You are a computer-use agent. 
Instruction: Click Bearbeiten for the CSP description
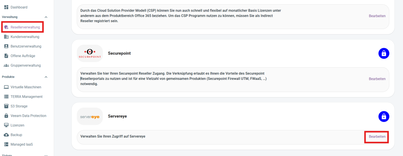pos(377,16)
